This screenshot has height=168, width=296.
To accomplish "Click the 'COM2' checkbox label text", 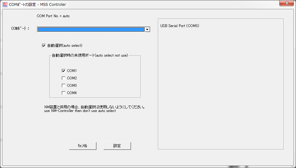I will coord(72,78).
